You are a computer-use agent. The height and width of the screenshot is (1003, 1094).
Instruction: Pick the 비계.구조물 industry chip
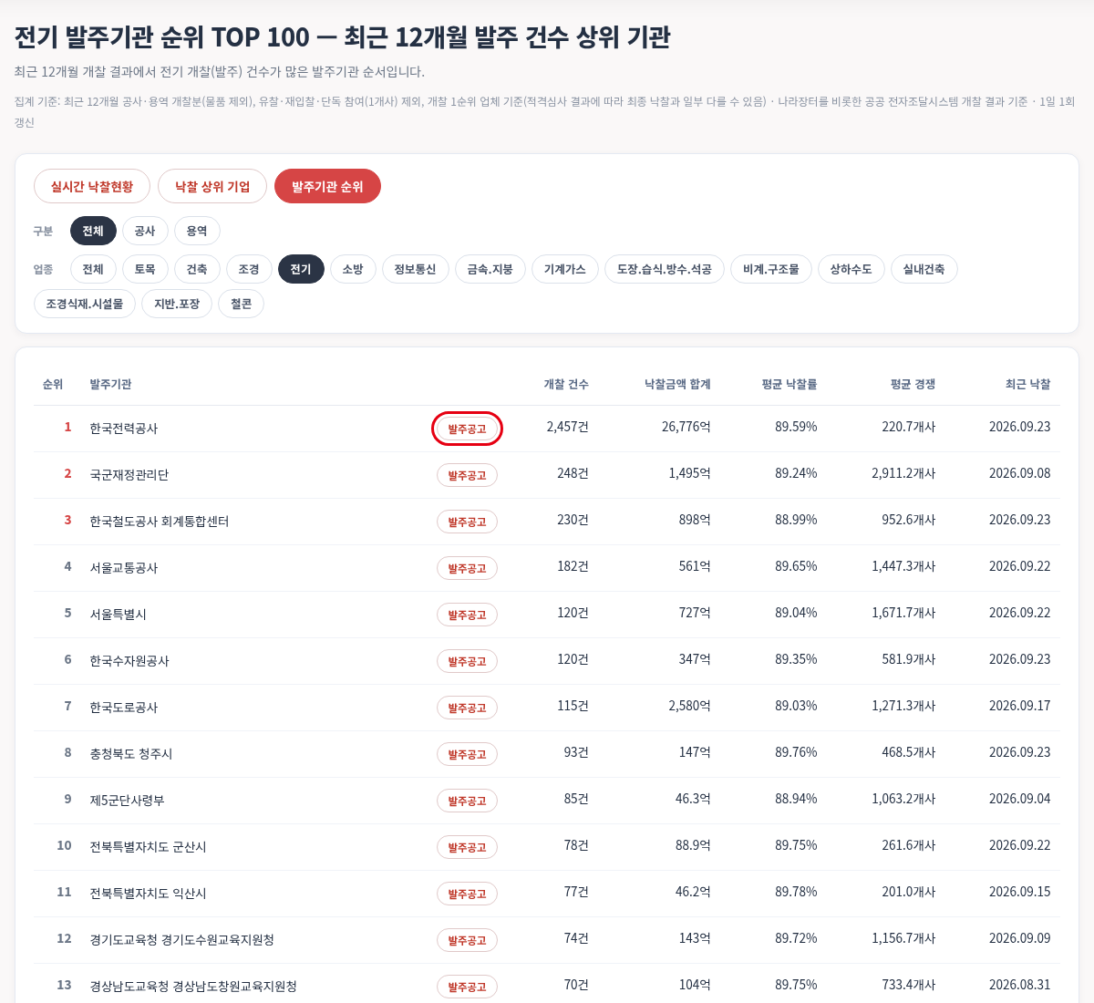pyautogui.click(x=771, y=269)
